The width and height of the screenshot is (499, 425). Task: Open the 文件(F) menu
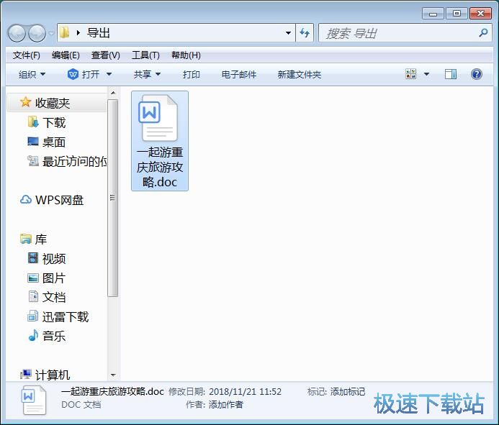26,55
